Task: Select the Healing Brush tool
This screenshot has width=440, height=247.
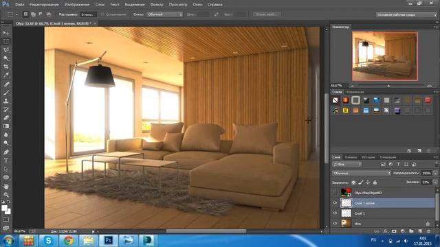Action: 6,84
